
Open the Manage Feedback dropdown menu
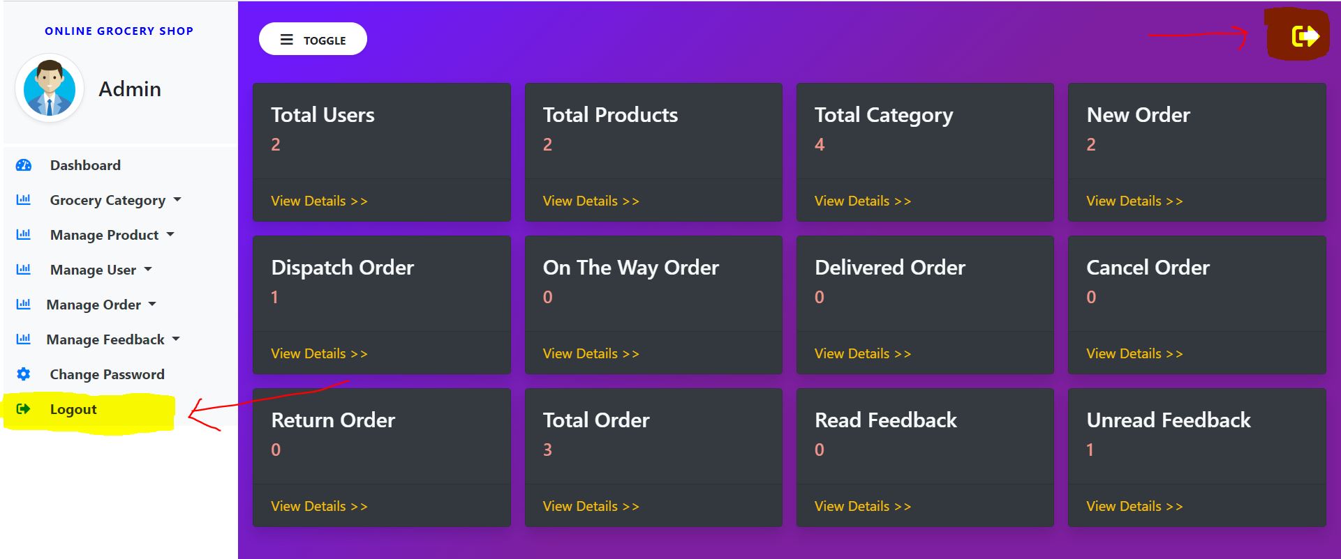pos(113,339)
